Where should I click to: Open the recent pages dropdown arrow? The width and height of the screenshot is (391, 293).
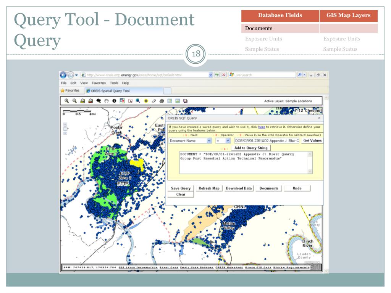76,75
